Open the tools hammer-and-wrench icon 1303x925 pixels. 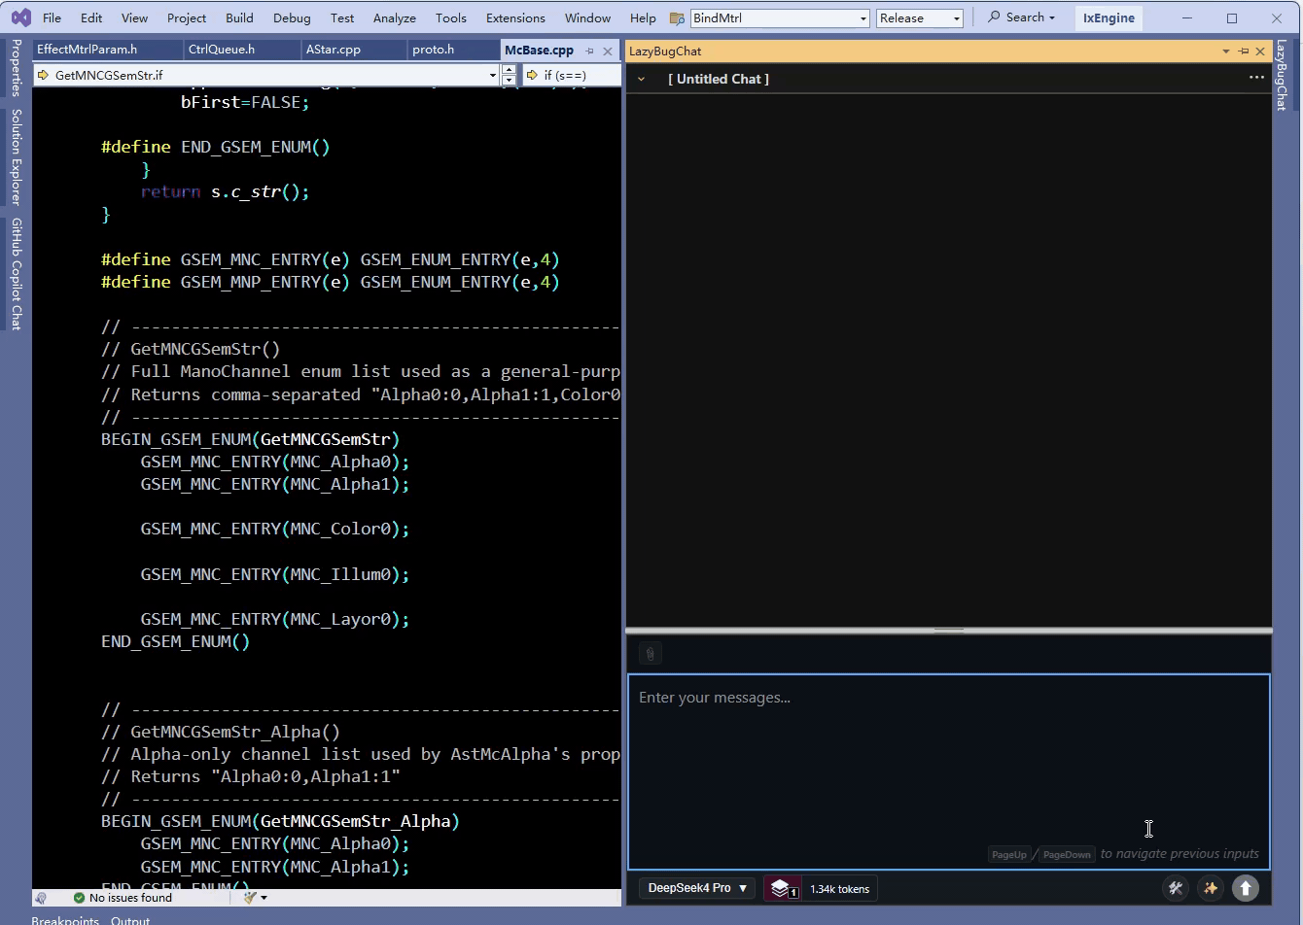point(1176,888)
